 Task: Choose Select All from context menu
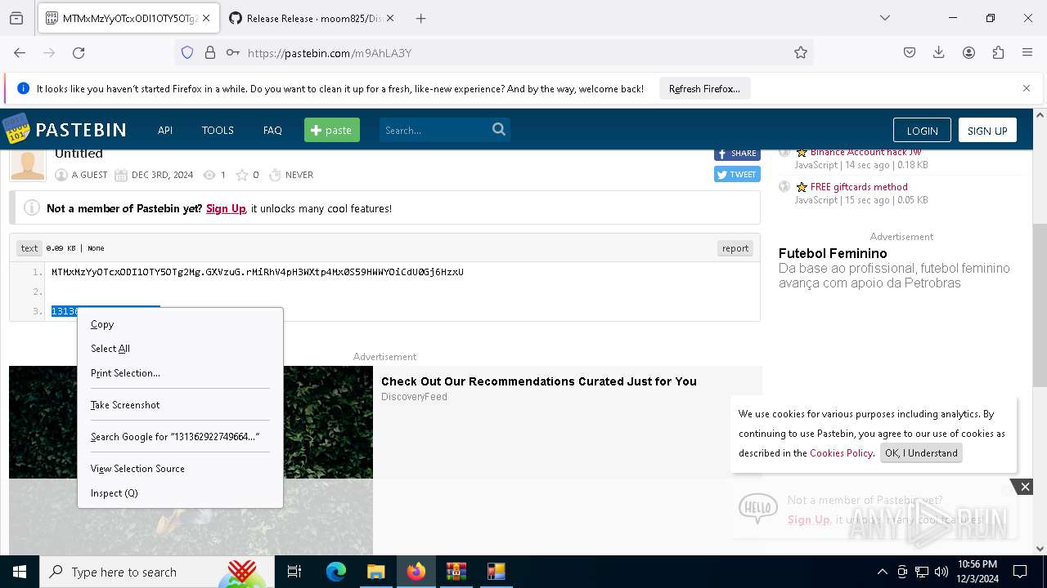click(x=180, y=349)
